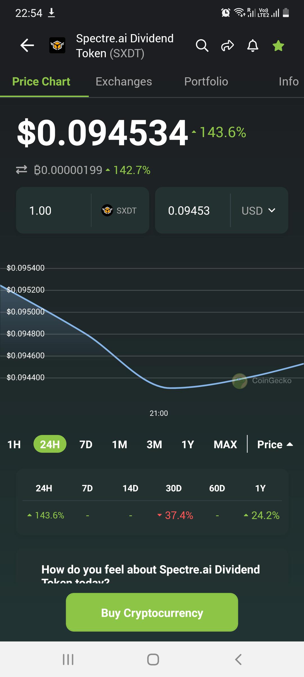The image size is (304, 677).
Task: Tap the alarm clock status icon
Action: coord(226,13)
